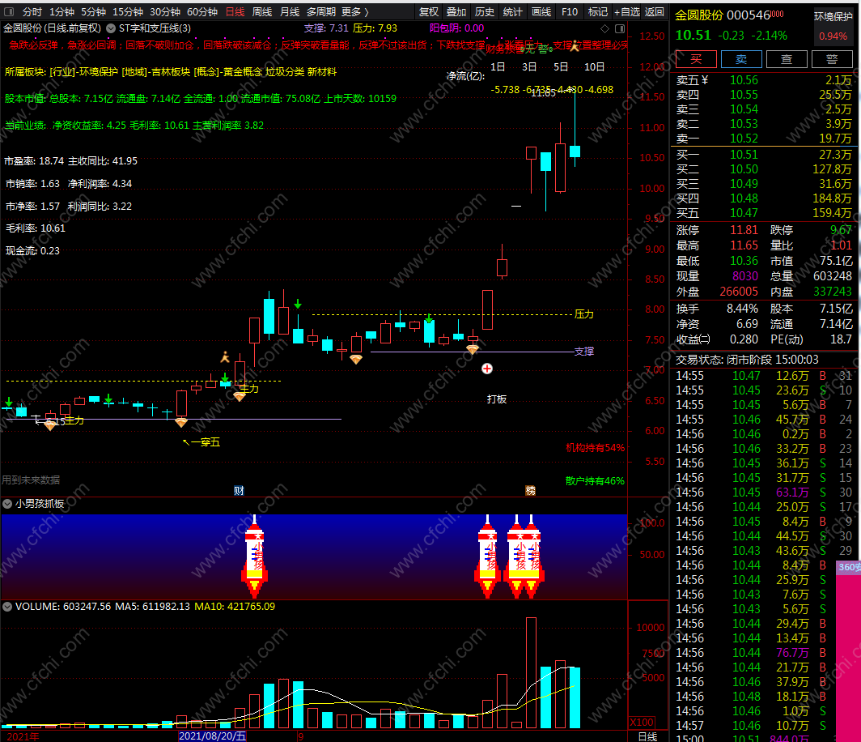Viewport: 861px width, 742px height.
Task: Activate 画线 drawing tools
Action: point(541,11)
